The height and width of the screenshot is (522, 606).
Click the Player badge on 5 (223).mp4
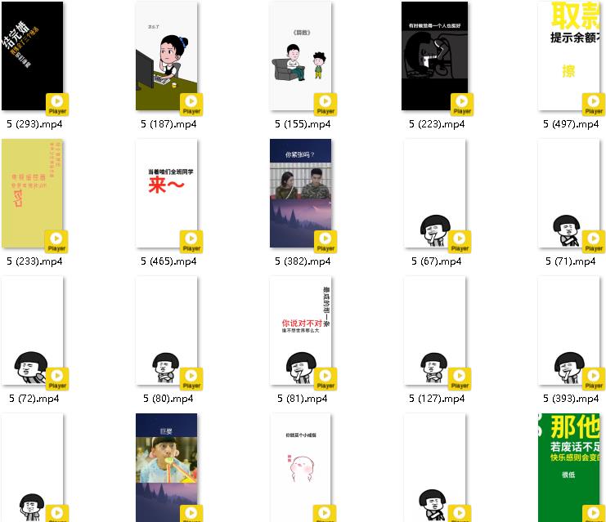461,105
